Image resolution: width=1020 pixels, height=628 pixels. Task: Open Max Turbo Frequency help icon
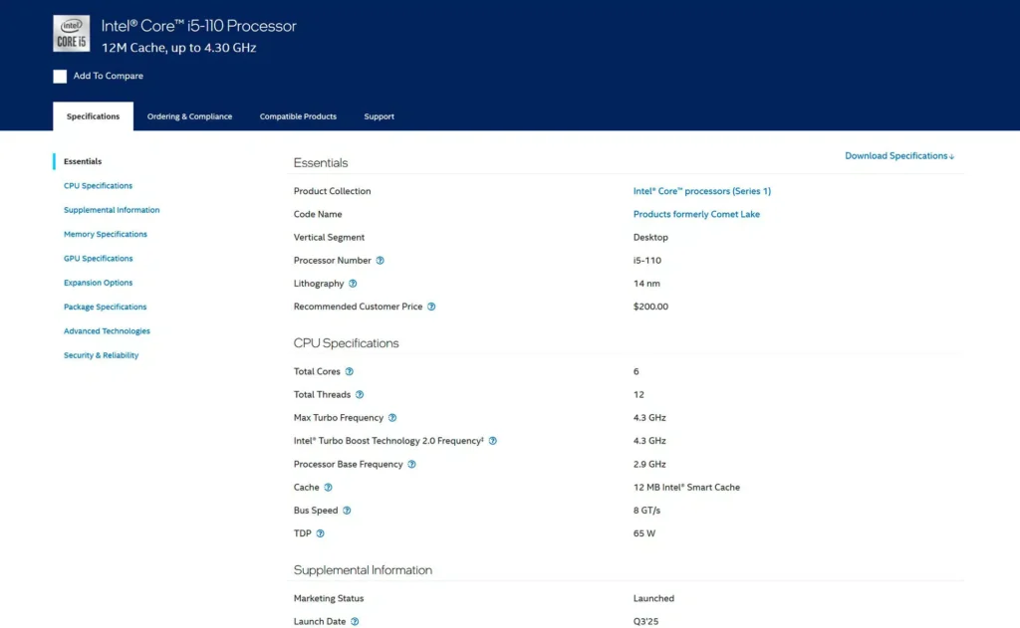(391, 418)
